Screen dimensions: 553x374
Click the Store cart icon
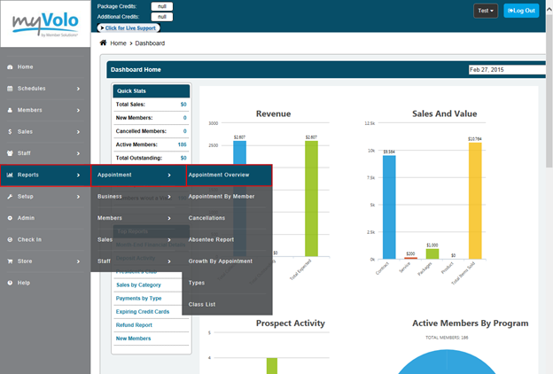(10, 261)
